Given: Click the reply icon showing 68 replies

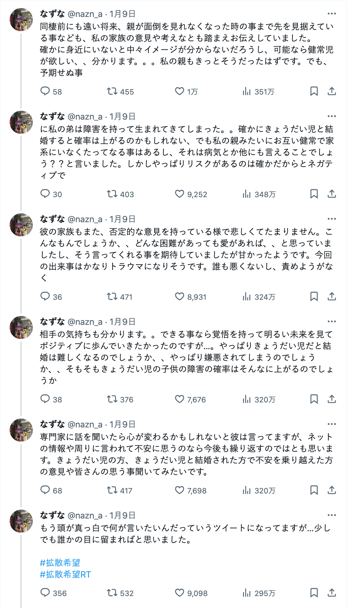Looking at the screenshot, I should (x=45, y=490).
